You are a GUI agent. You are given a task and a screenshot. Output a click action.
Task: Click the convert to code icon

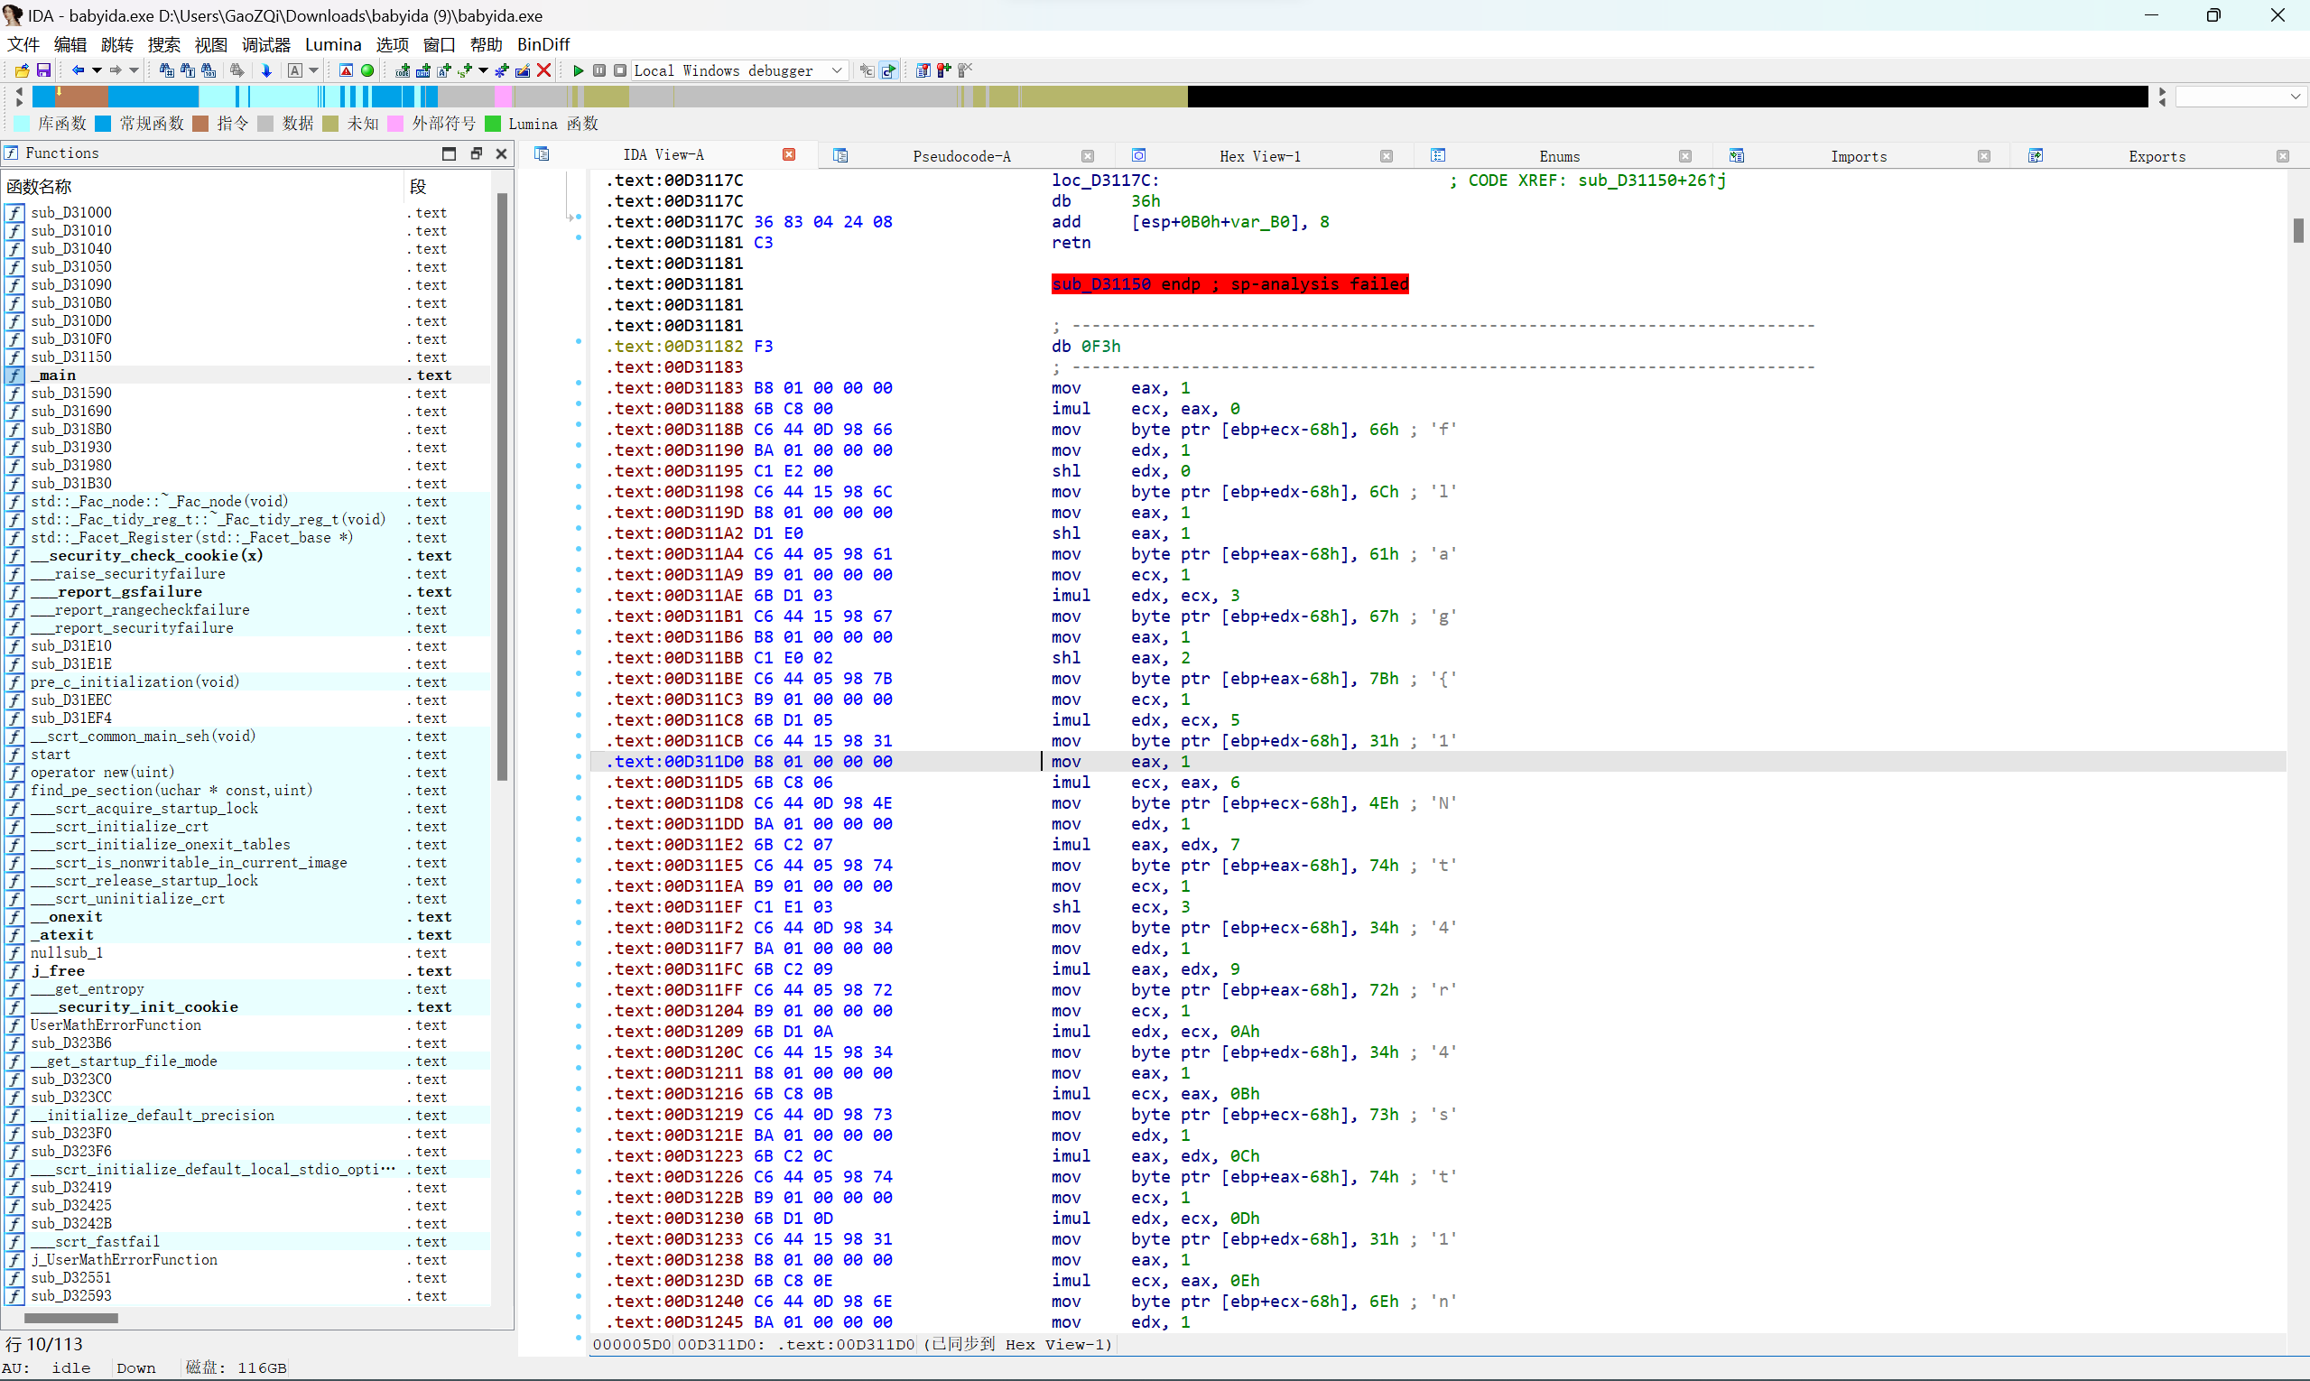coord(403,70)
